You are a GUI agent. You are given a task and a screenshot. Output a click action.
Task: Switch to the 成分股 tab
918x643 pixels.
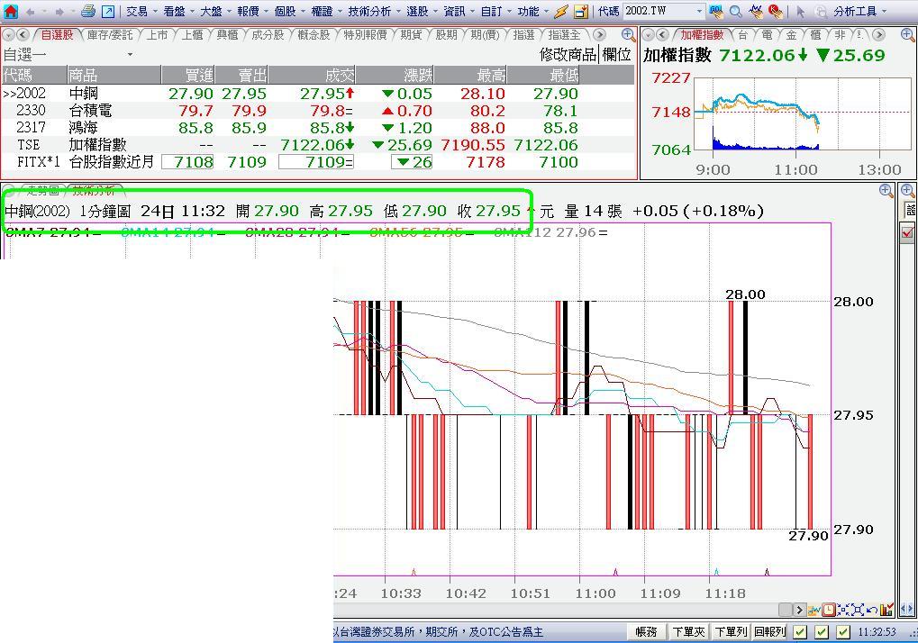click(268, 35)
